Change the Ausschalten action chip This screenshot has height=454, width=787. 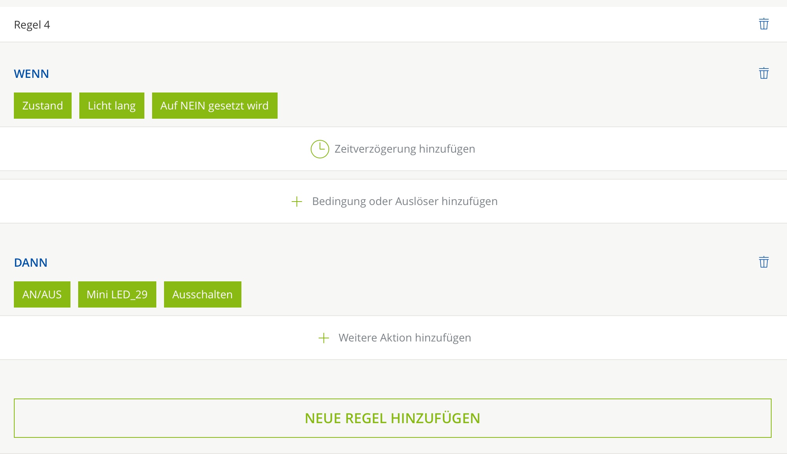click(x=203, y=294)
